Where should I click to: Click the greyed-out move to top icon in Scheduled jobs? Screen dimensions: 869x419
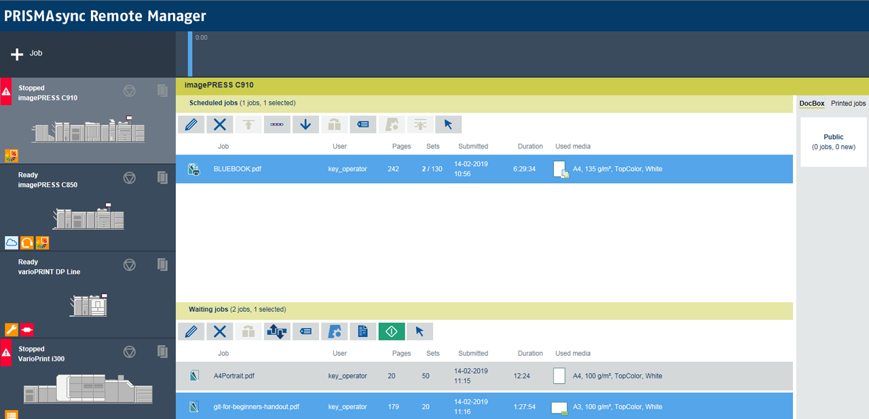(x=248, y=124)
